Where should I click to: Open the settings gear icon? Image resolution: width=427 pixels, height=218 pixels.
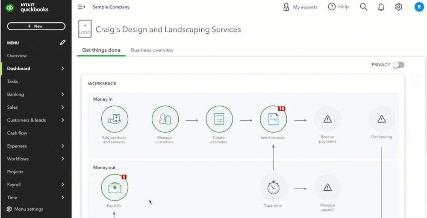[x=399, y=7]
